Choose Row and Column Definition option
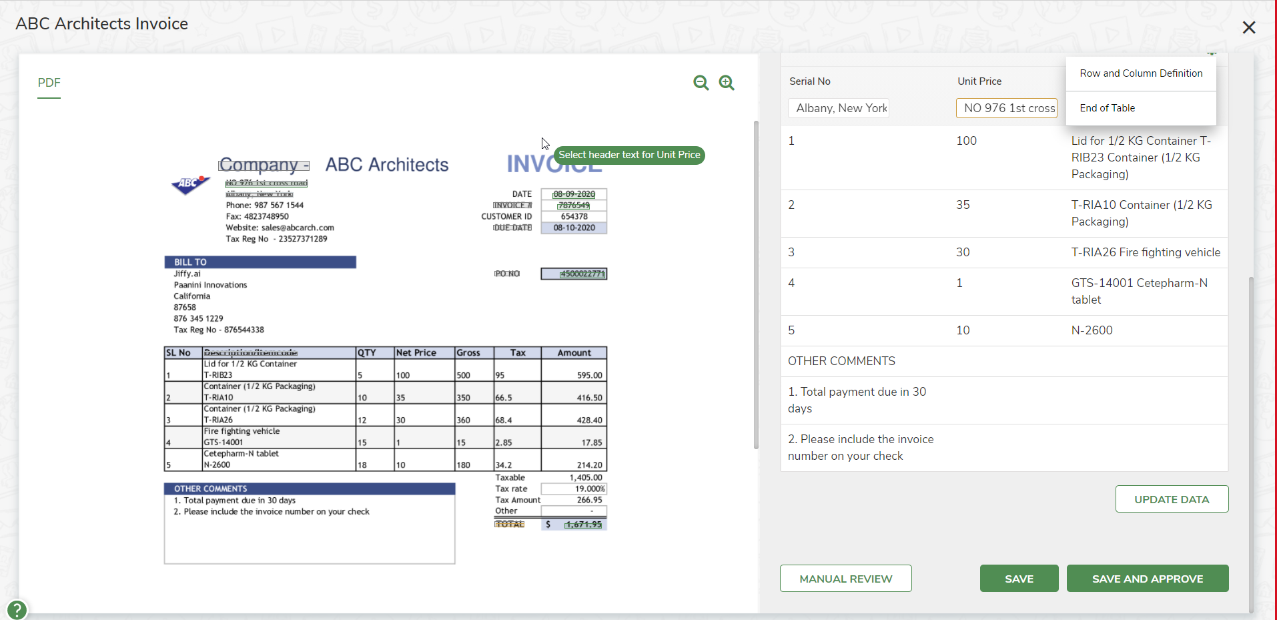This screenshot has width=1277, height=620. coord(1141,73)
